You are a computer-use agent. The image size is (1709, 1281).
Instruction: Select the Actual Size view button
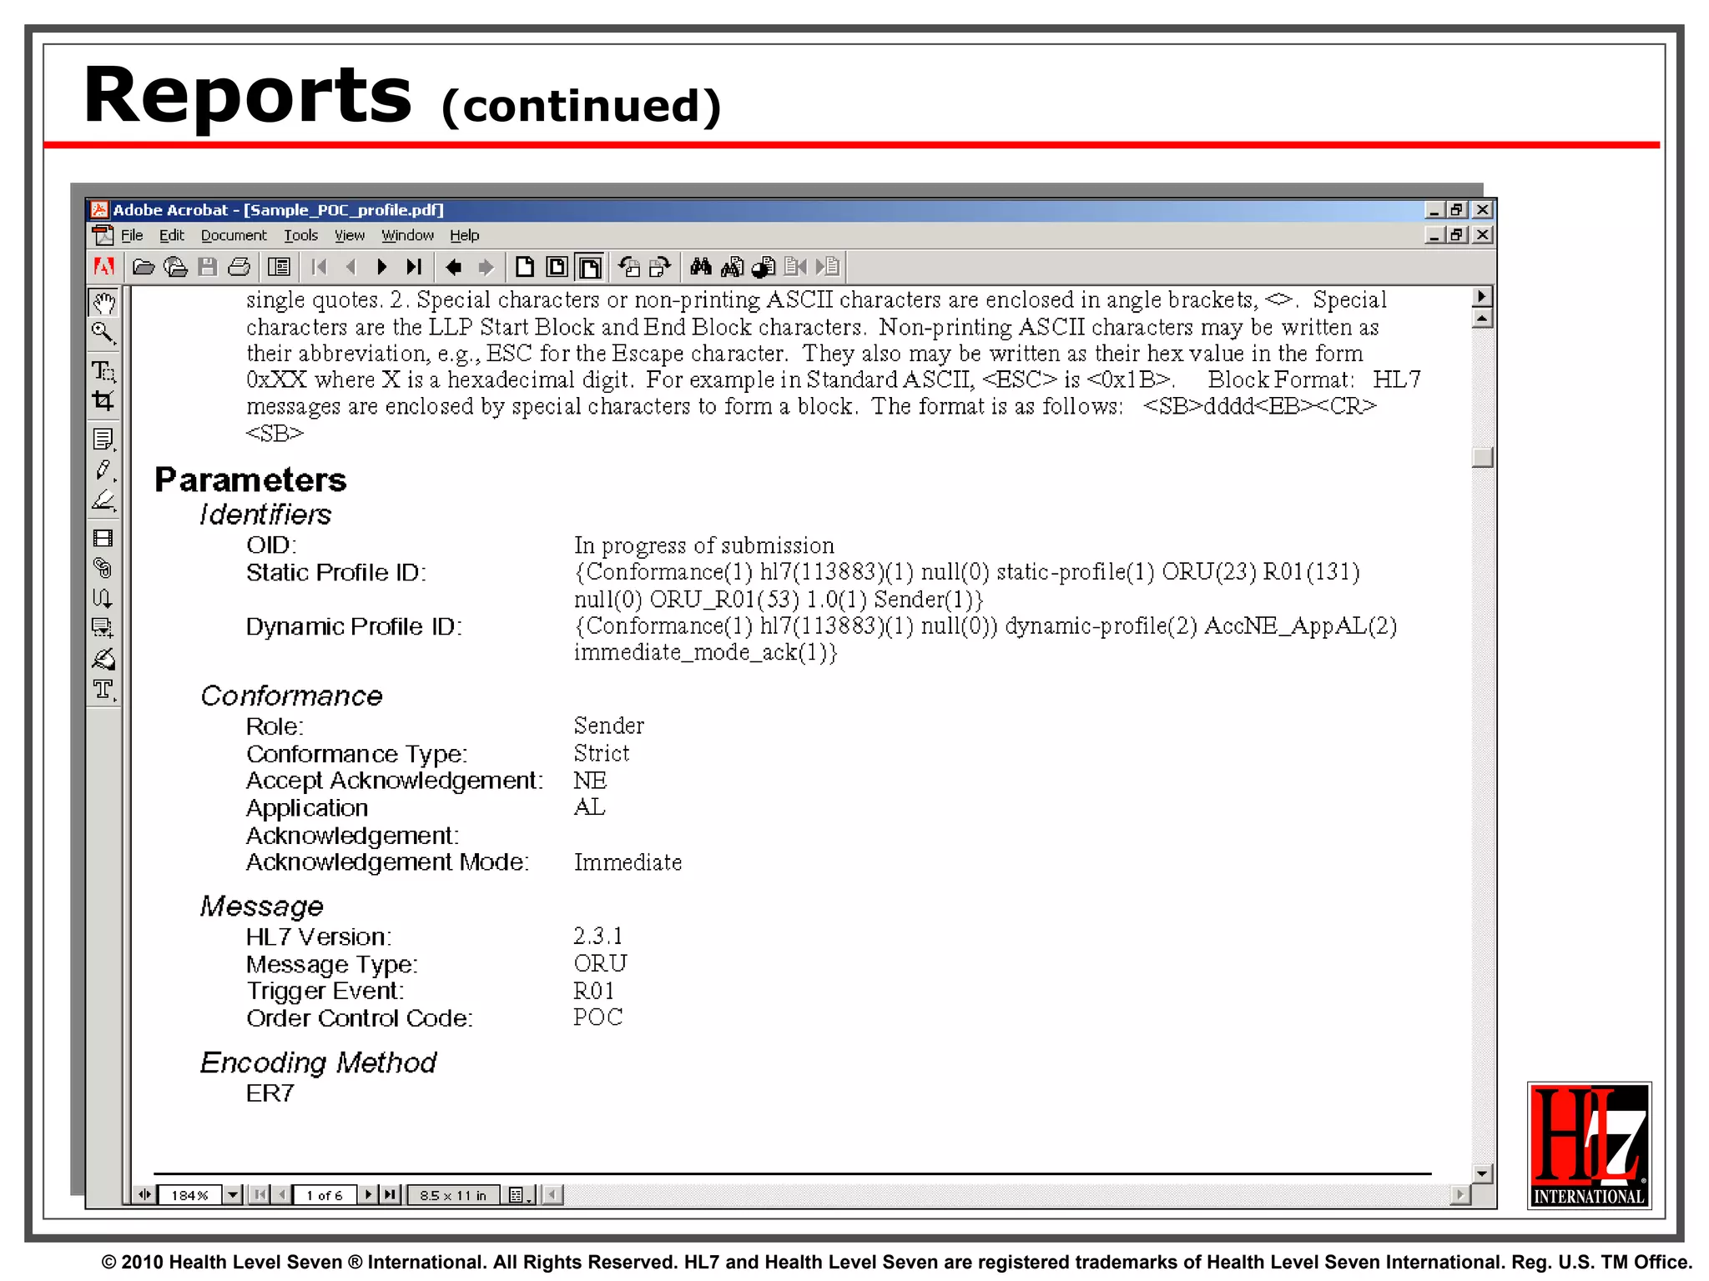tap(525, 267)
